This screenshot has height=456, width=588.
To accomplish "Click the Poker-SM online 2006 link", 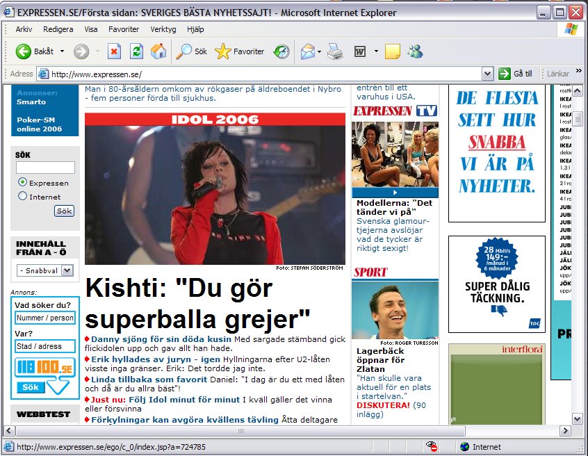I will coord(39,124).
